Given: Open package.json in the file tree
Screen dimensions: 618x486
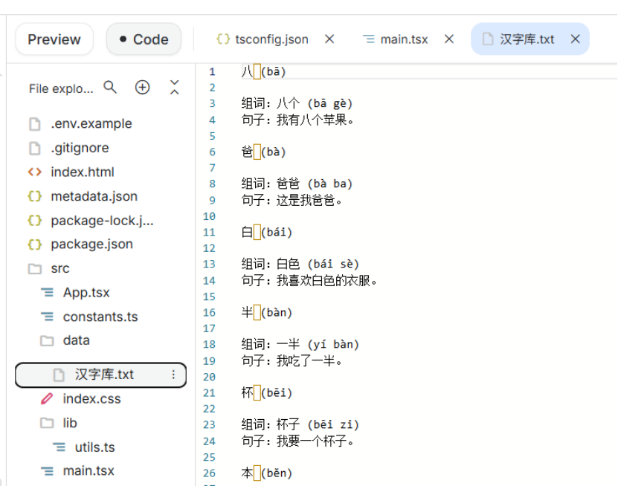Looking at the screenshot, I should 91,244.
